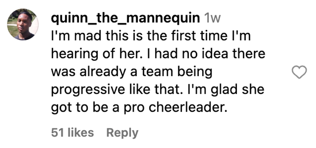Screen dimensions: 316x148
Task: Click the first line of the comment text
Action: point(151,37)
